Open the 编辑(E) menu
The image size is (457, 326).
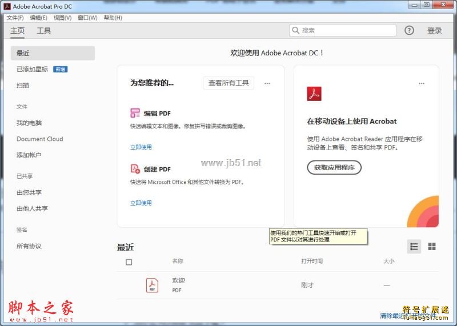[x=38, y=18]
